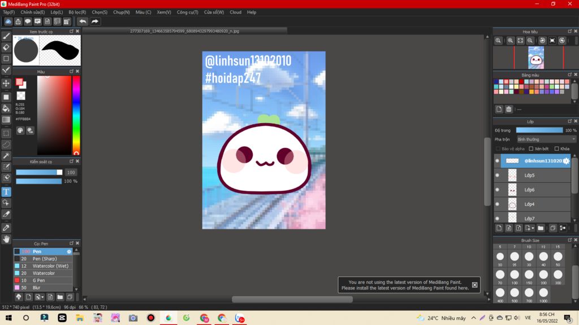Open the Lớp(L) menu
Viewport: 579px width, 325px height.
pos(57,12)
